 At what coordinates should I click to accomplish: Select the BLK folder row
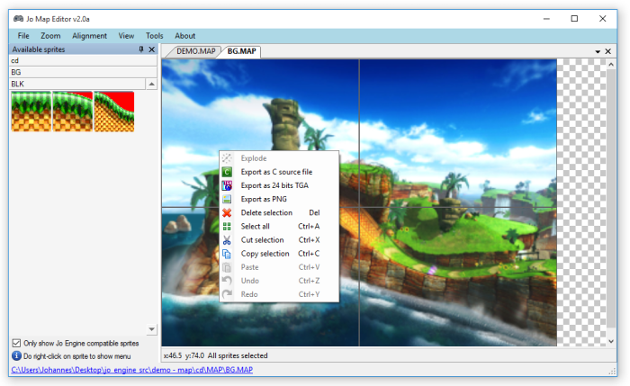click(x=77, y=84)
